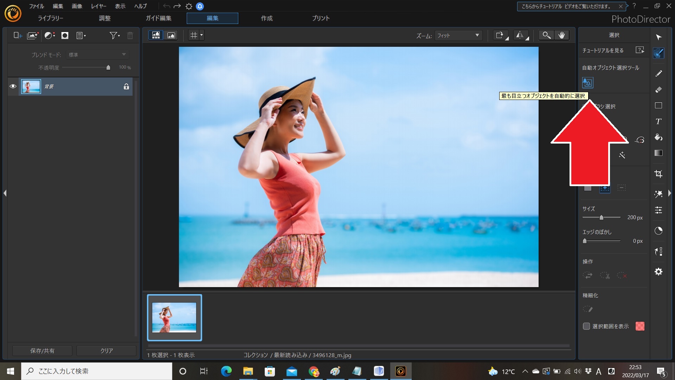Pick the Eraser tool in right toolbar
This screenshot has width=675, height=380.
point(658,90)
